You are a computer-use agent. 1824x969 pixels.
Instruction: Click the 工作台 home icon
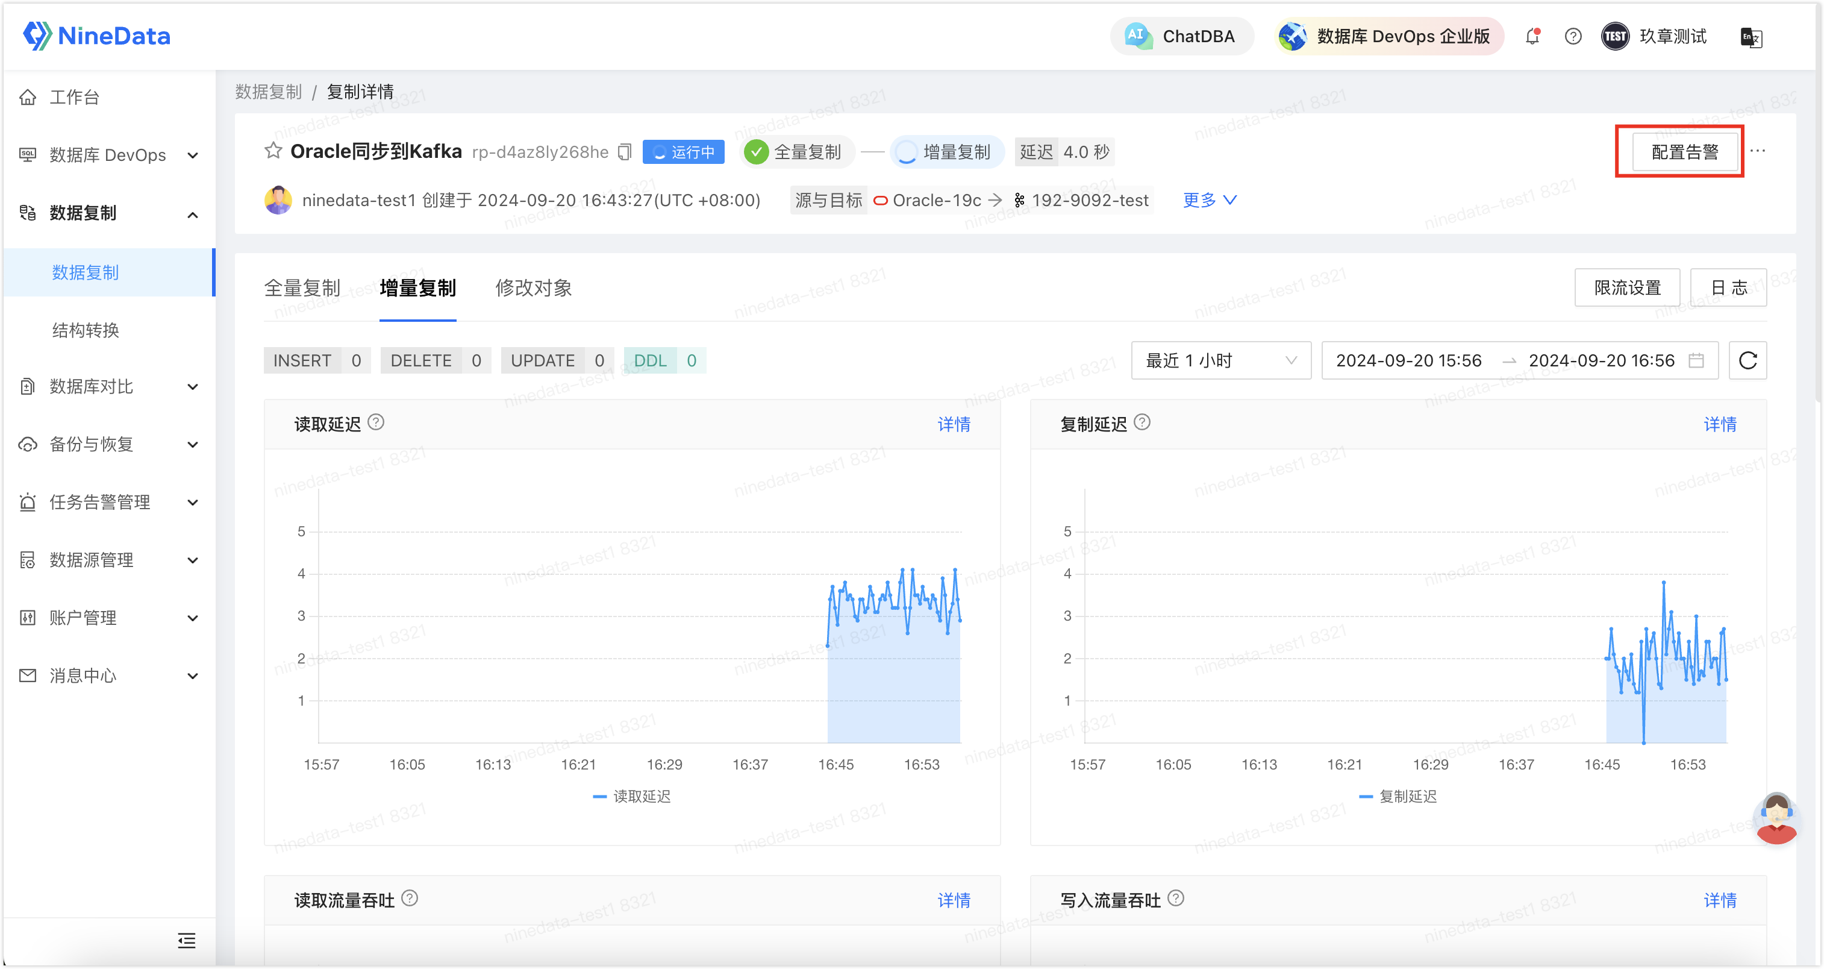pos(28,97)
